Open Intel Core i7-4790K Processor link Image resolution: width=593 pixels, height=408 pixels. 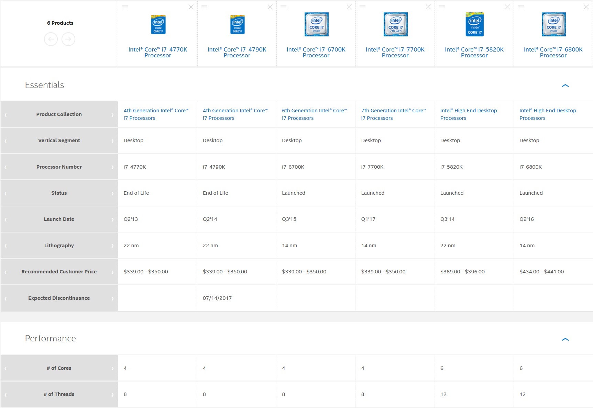(x=237, y=53)
